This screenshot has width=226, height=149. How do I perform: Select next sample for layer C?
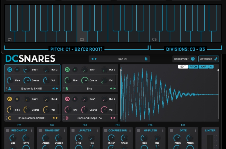coord(57,118)
